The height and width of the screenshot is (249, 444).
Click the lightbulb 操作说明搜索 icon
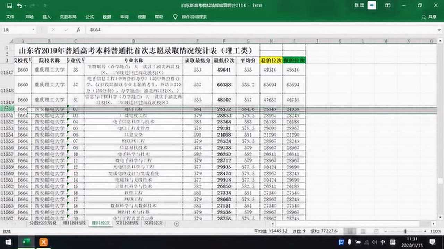pos(175,17)
